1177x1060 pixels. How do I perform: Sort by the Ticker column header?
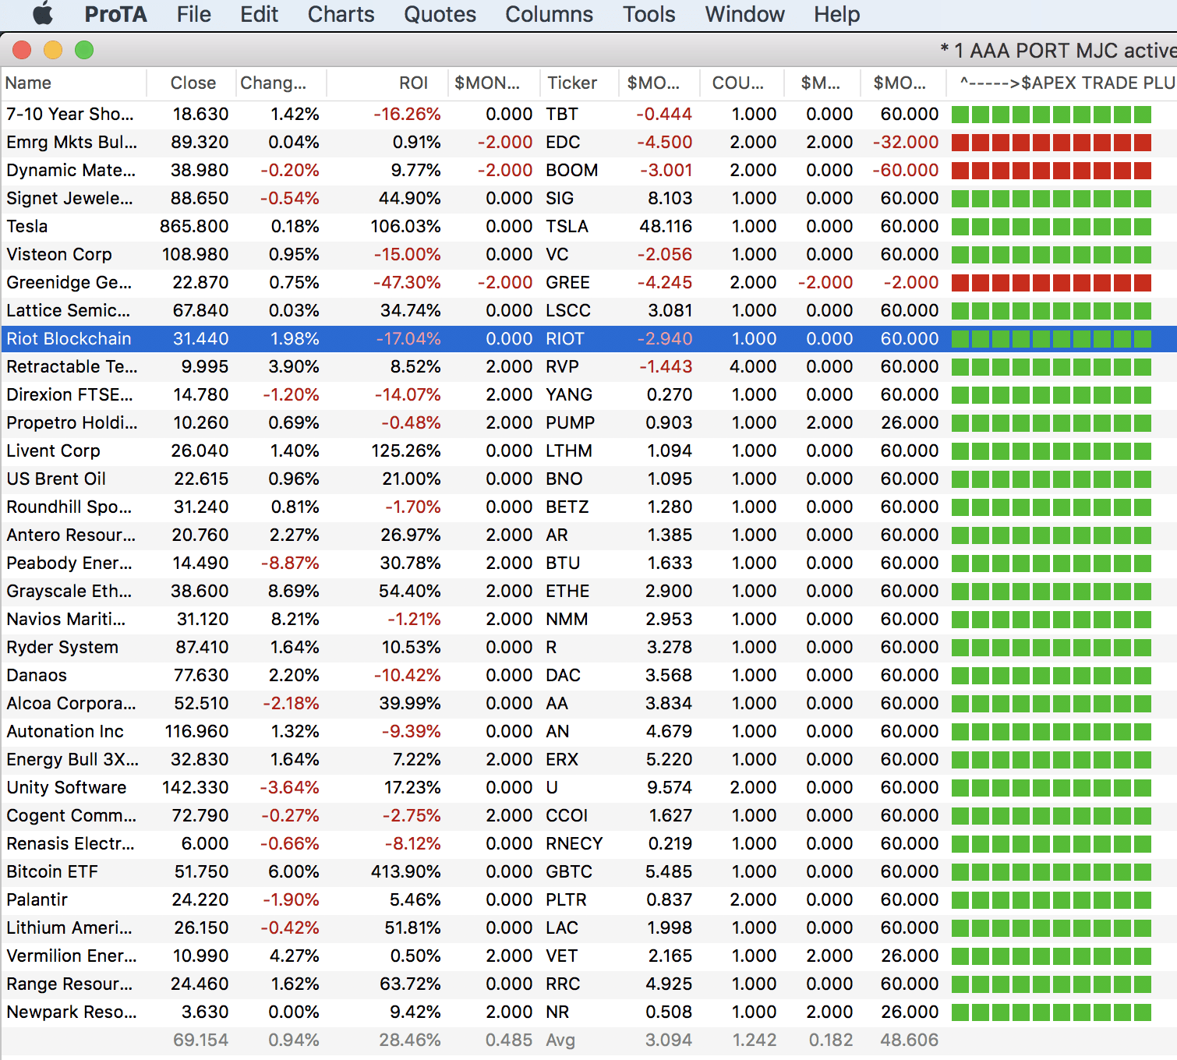pos(580,83)
